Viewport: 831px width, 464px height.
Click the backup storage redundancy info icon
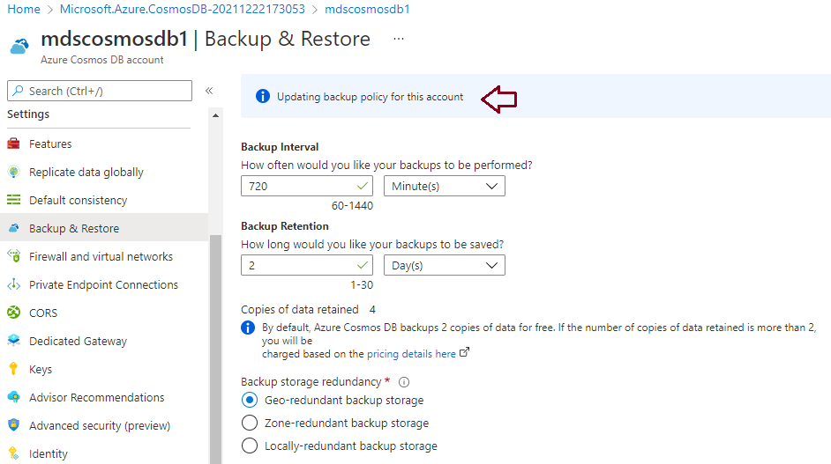pyautogui.click(x=404, y=382)
